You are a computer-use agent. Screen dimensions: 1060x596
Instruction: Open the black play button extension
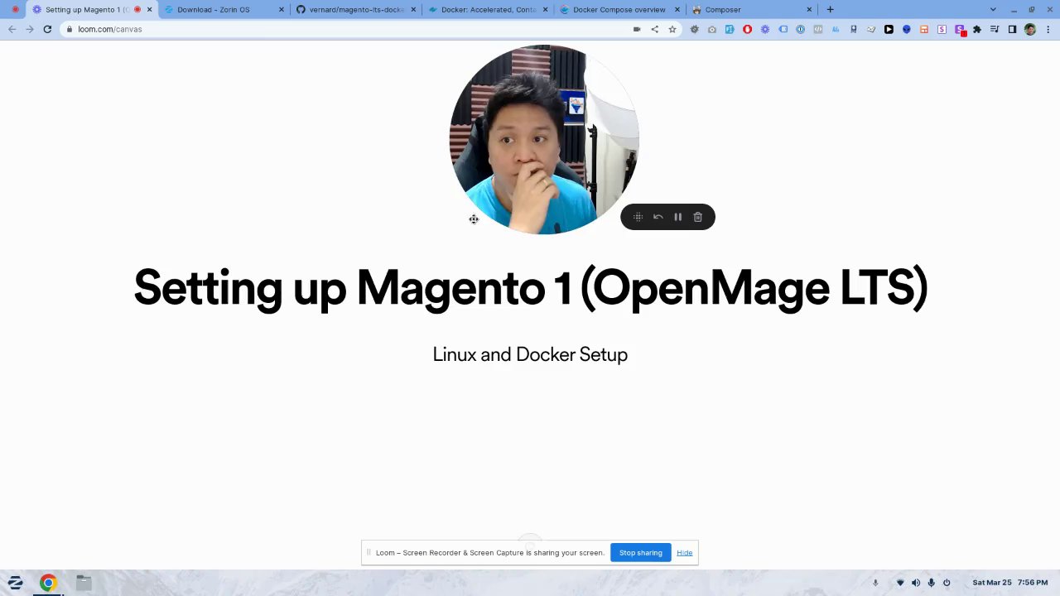tap(889, 29)
